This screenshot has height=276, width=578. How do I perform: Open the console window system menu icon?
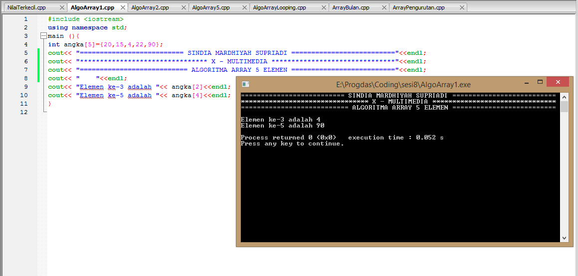[x=246, y=84]
